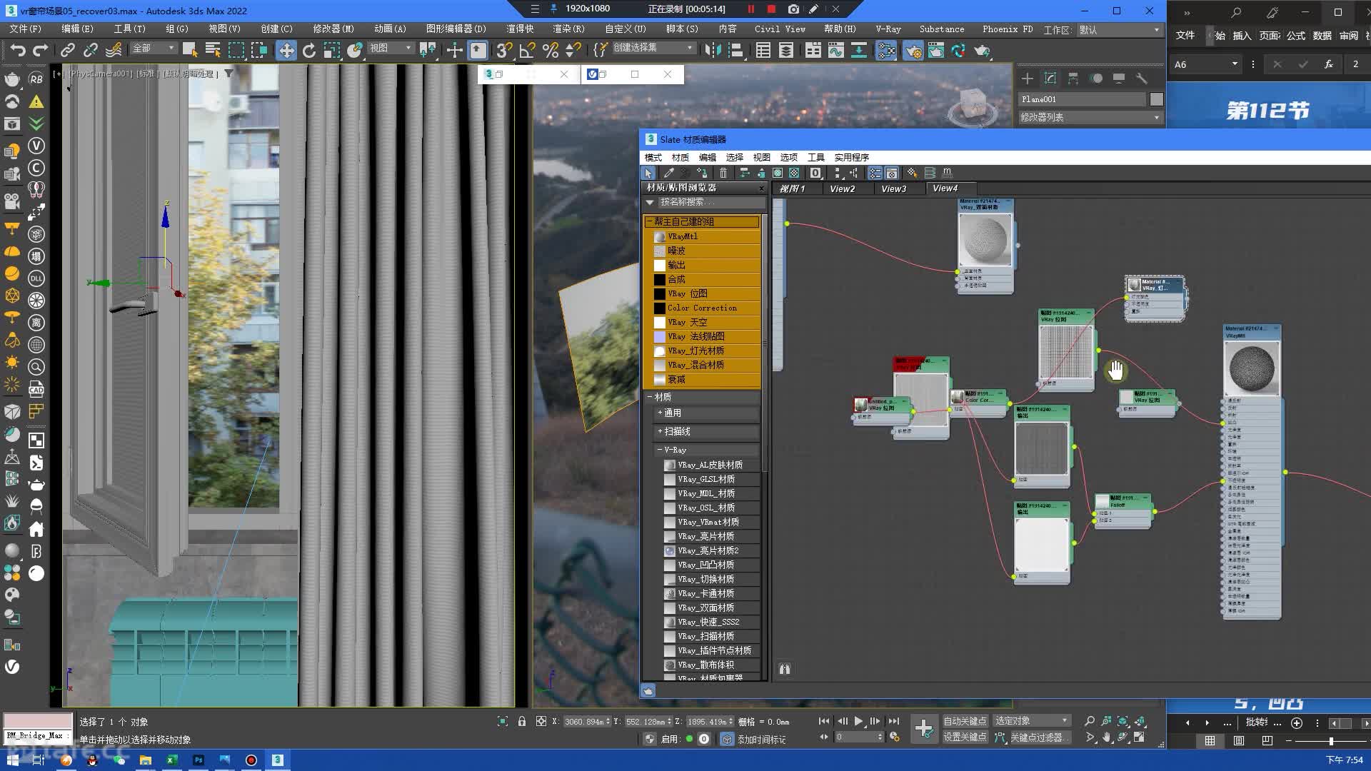Toggle the Angle Snap icon
The image size is (1371, 771).
tap(527, 50)
